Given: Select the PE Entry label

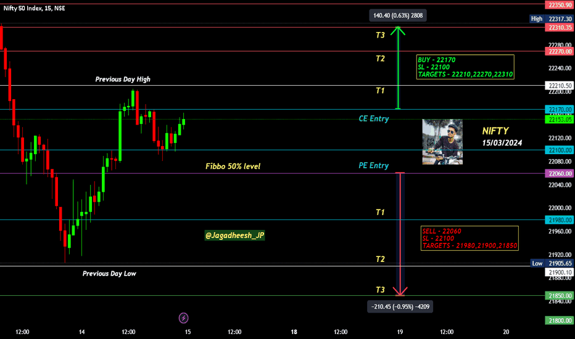Looking at the screenshot, I should pos(374,166).
